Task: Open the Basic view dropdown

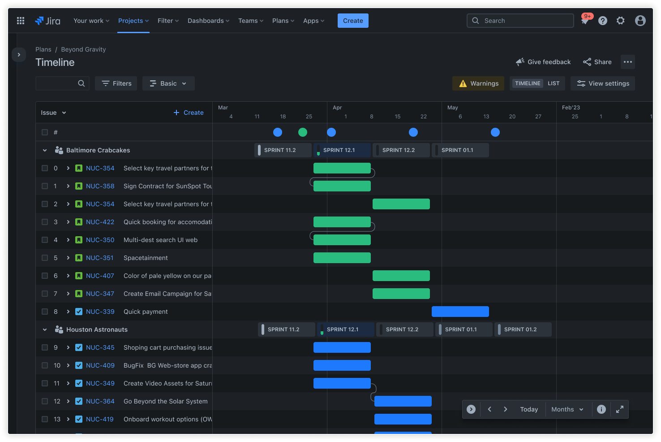Action: [x=168, y=83]
